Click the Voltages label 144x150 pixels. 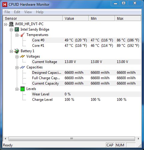[33, 56]
